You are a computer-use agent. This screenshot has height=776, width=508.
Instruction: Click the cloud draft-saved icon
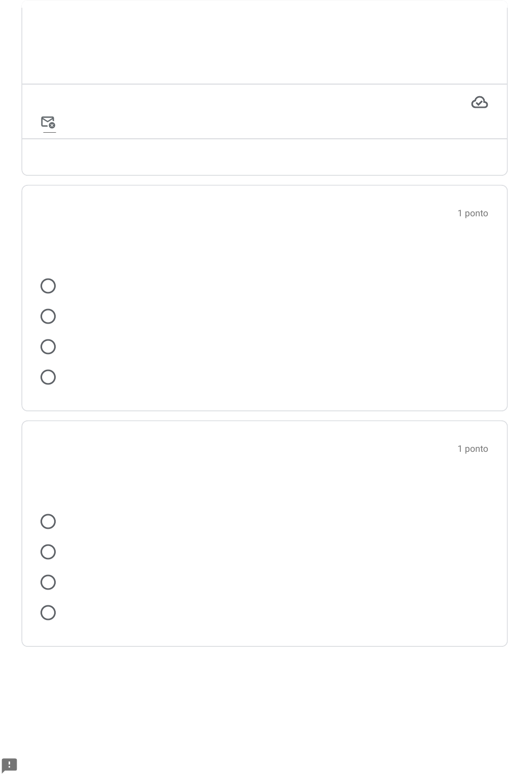[479, 103]
